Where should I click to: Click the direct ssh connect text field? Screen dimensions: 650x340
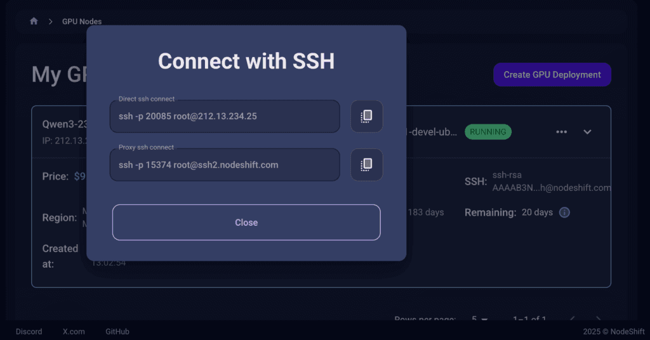coord(225,116)
